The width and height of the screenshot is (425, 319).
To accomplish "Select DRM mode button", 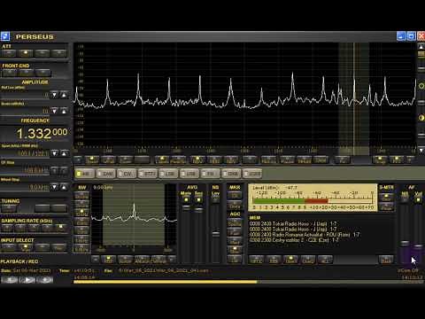I will point(232,174).
